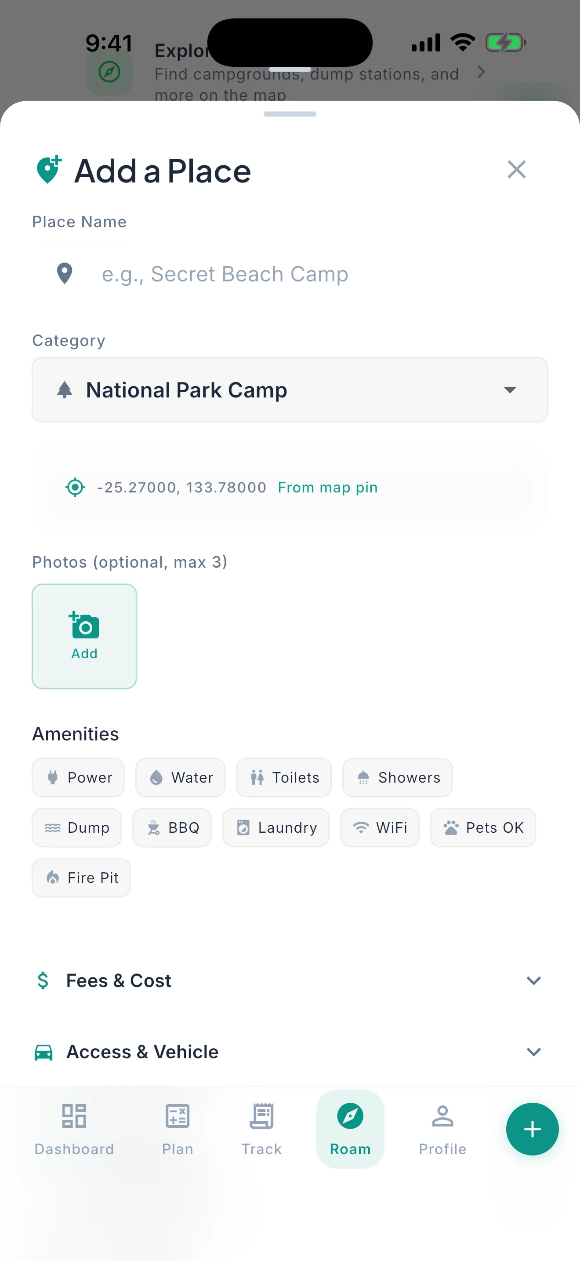580x1261 pixels.
Task: Open the Dashboard grid icon
Action: [74, 1116]
